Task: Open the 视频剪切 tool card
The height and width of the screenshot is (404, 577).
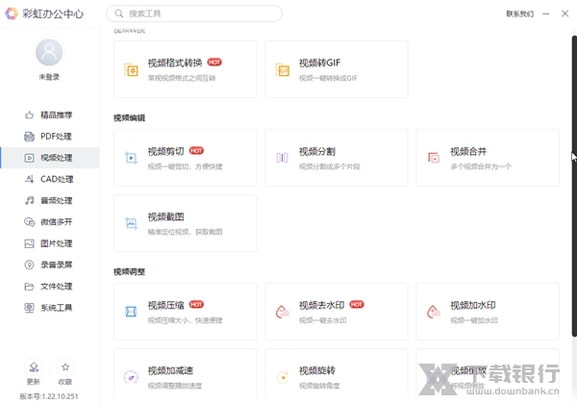Action: pos(185,158)
